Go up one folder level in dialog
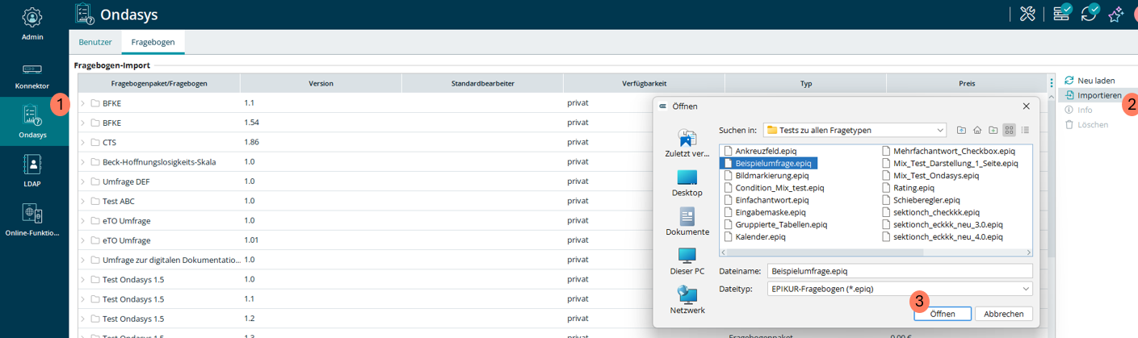This screenshot has width=1138, height=338. click(x=961, y=130)
